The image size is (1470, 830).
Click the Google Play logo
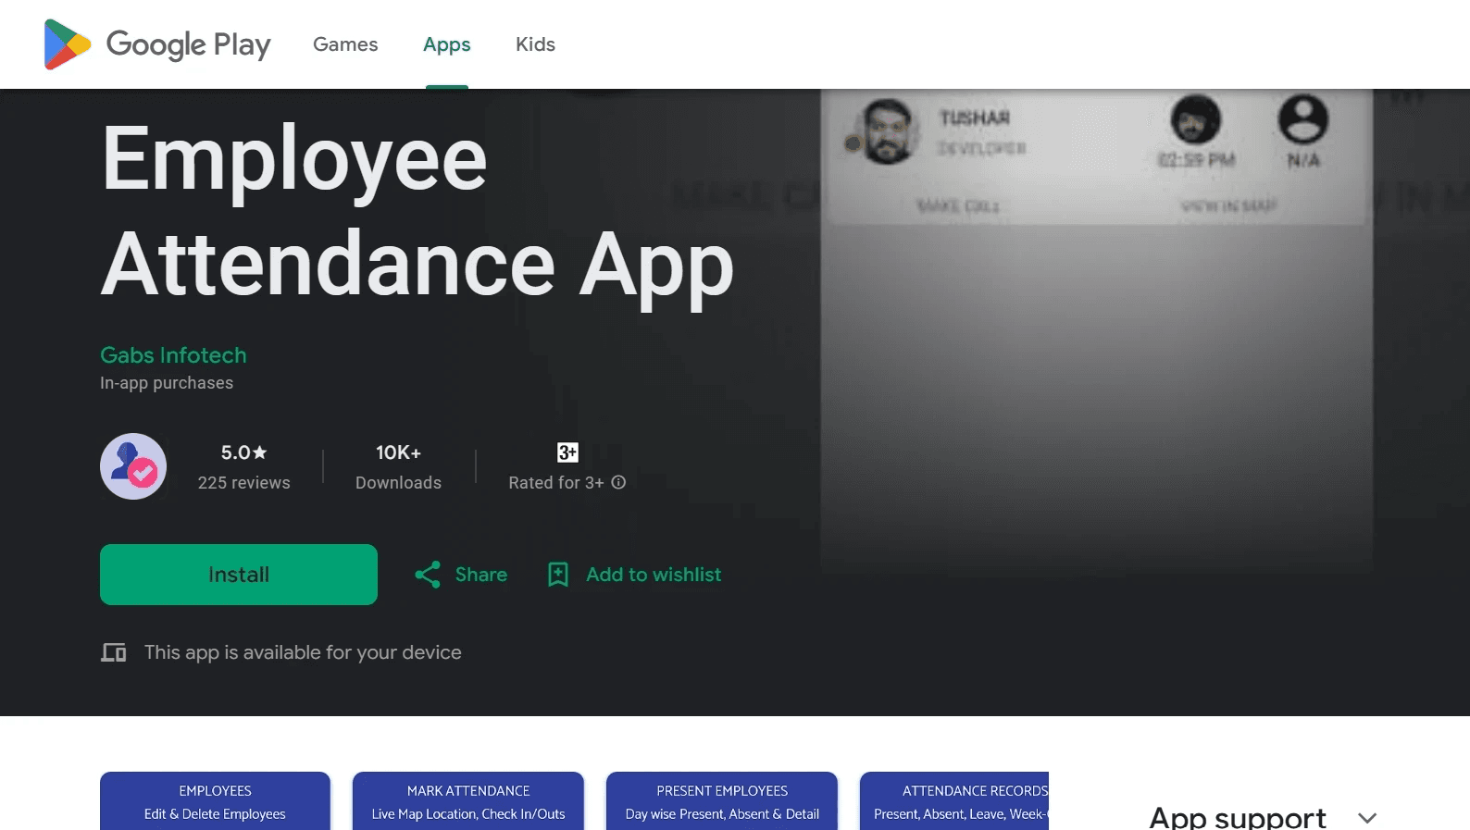point(157,44)
